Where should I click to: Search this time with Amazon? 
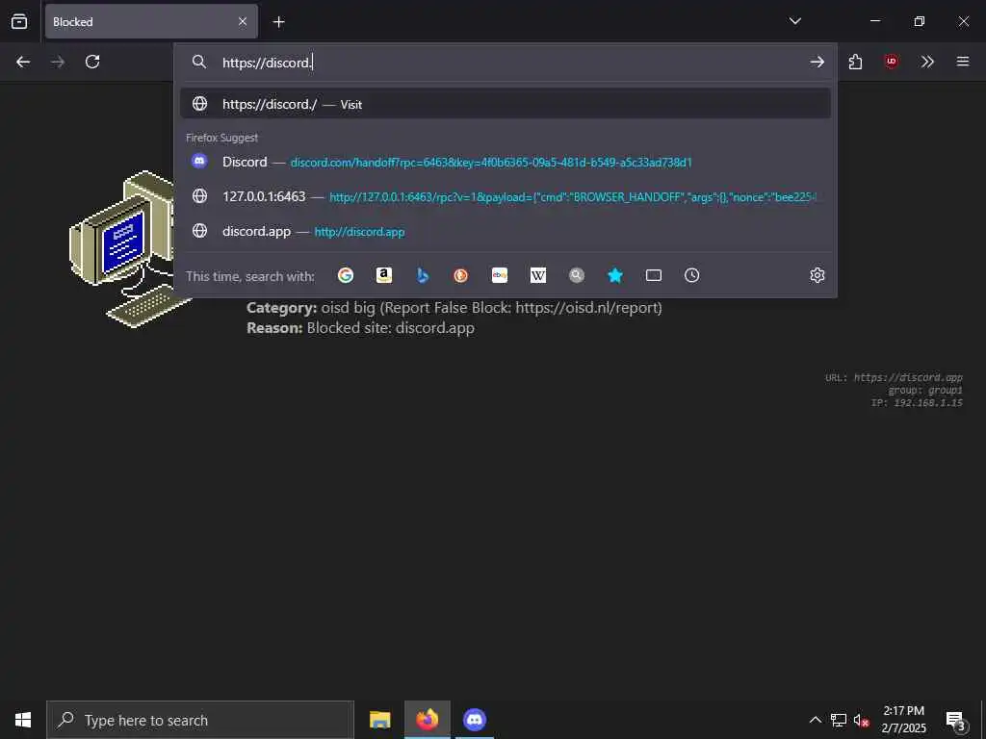click(x=383, y=275)
